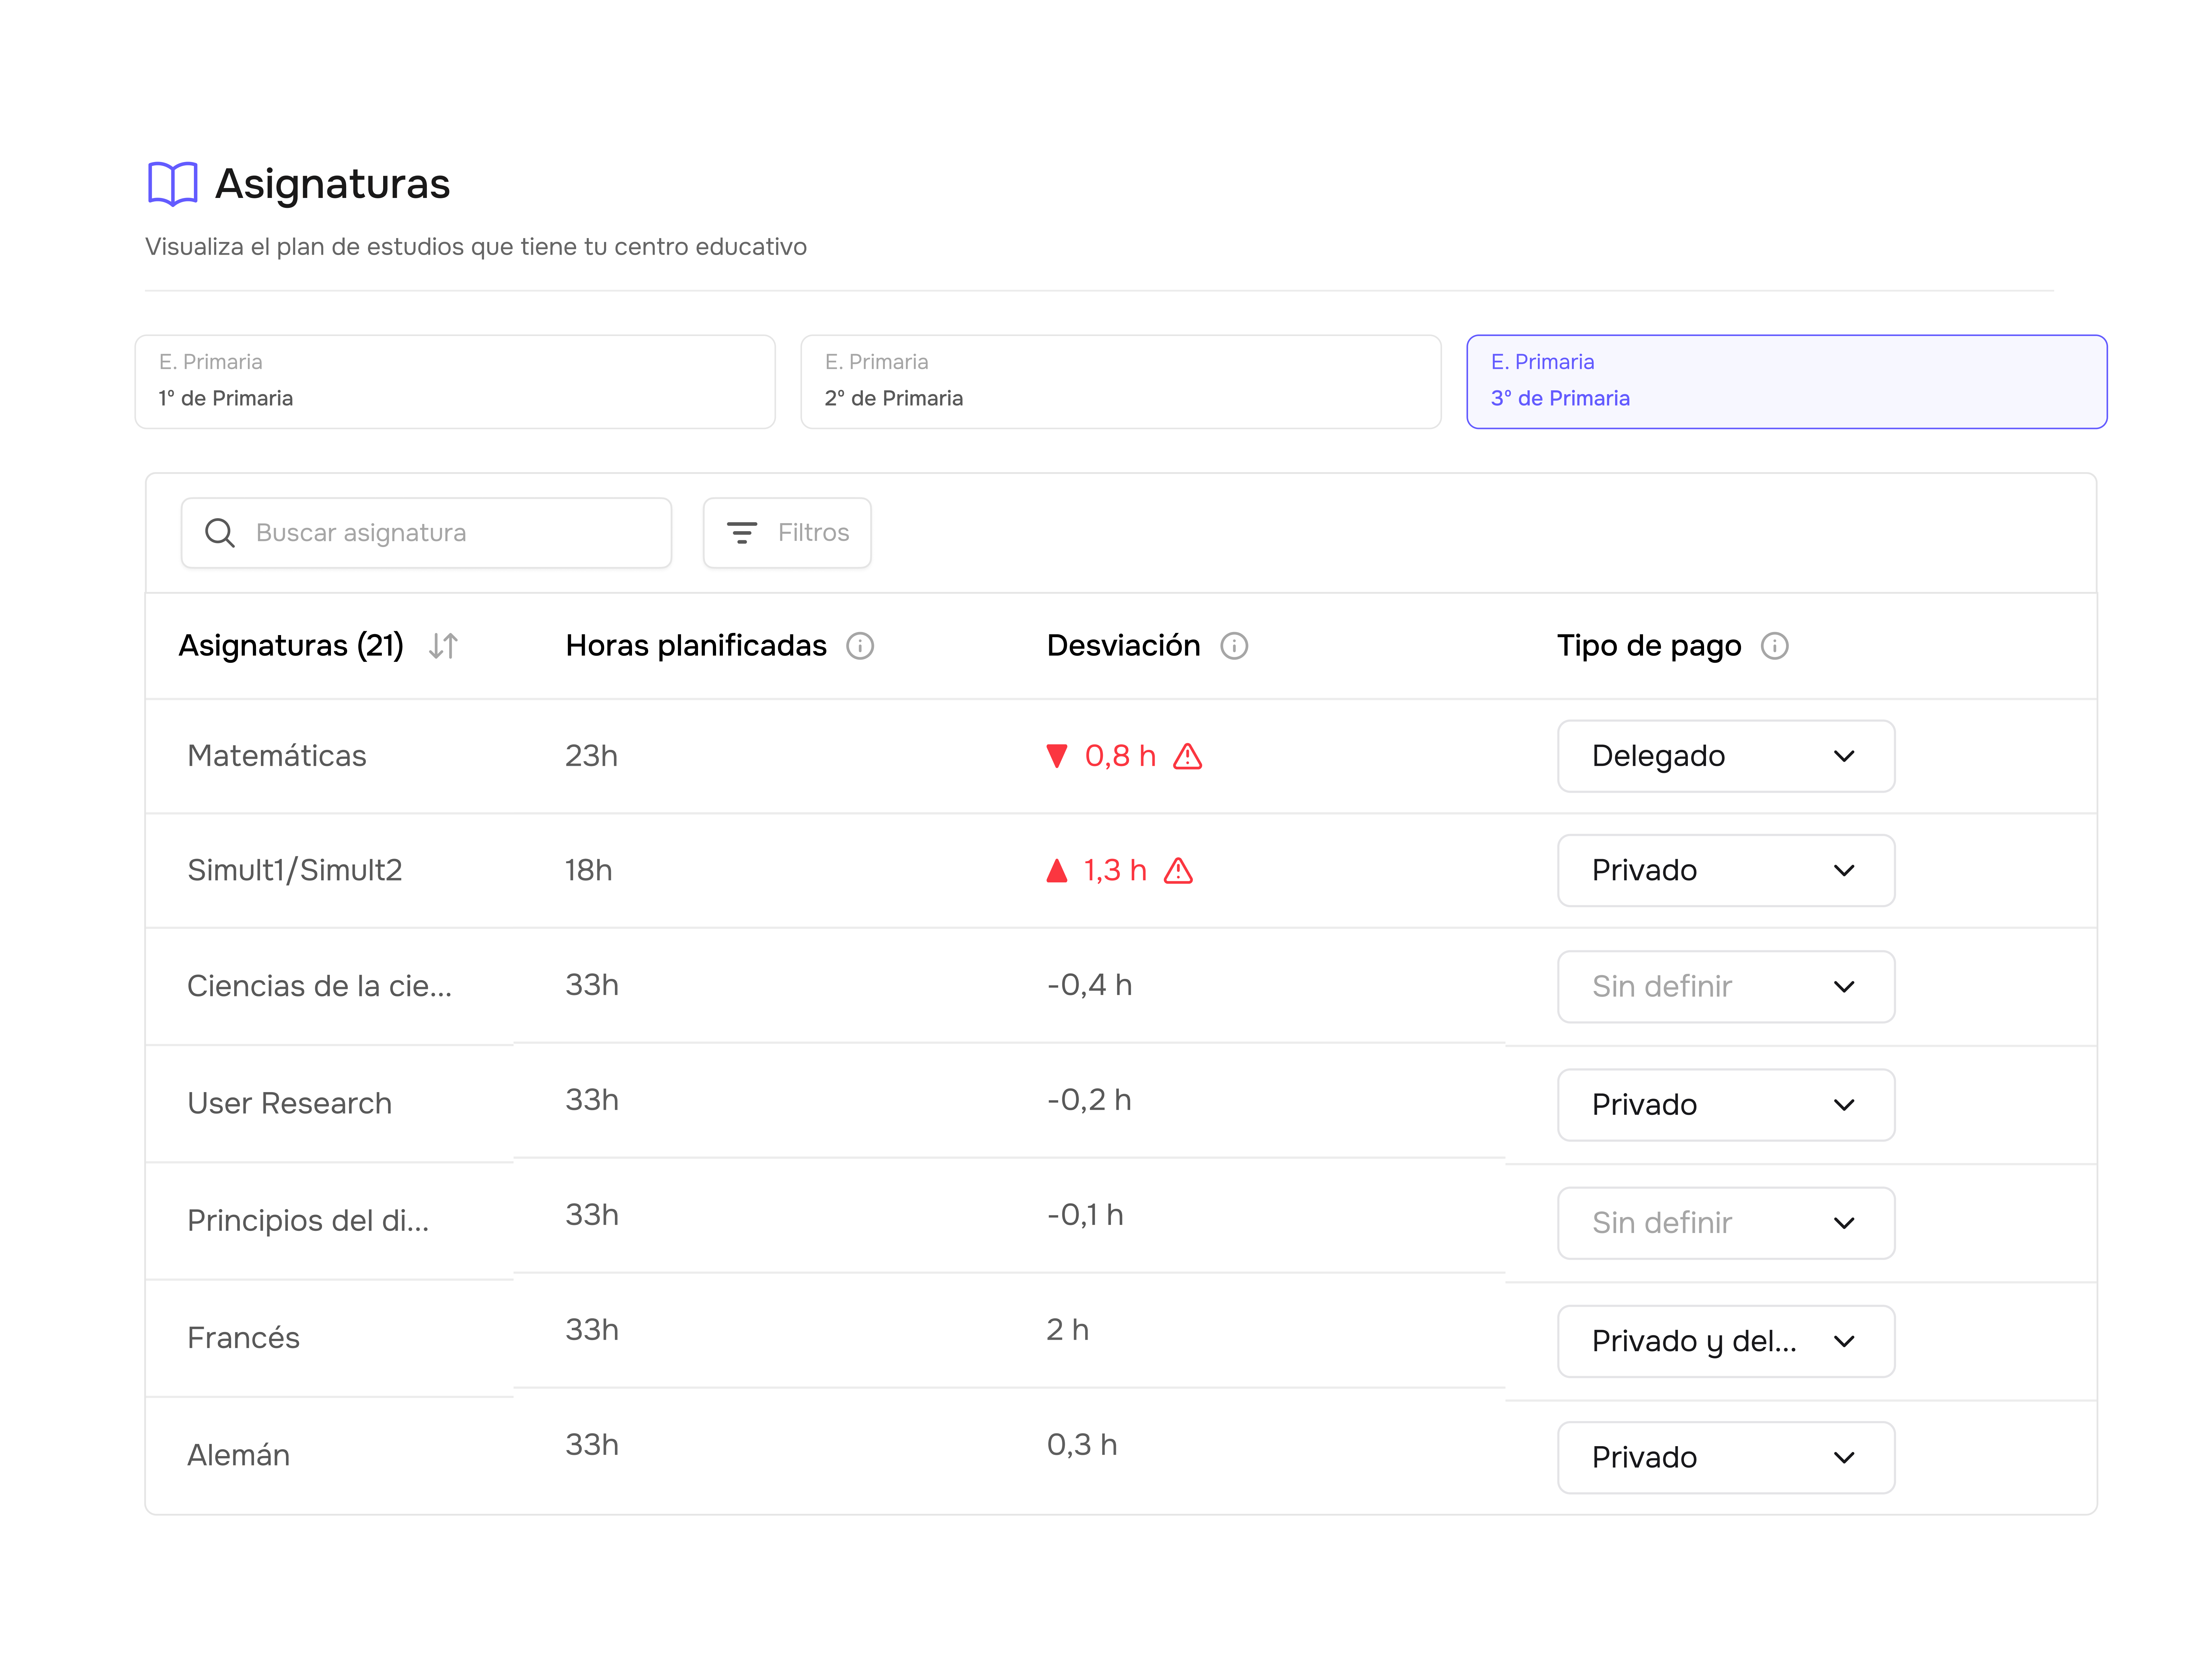
Task: Click the Tipo de pago column header
Action: [1649, 646]
